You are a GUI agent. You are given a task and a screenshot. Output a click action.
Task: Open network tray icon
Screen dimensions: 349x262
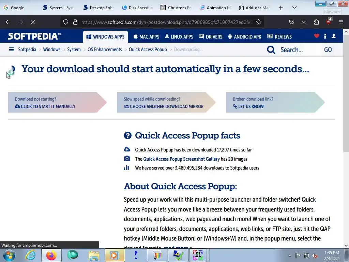[x=306, y=256]
